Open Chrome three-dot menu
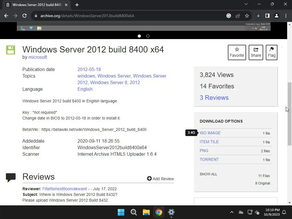292x219 pixels. [286, 16]
